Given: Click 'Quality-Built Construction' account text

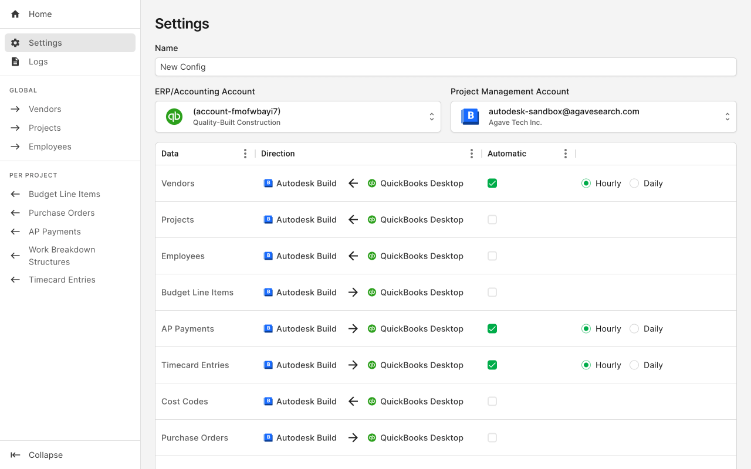Looking at the screenshot, I should tap(236, 123).
